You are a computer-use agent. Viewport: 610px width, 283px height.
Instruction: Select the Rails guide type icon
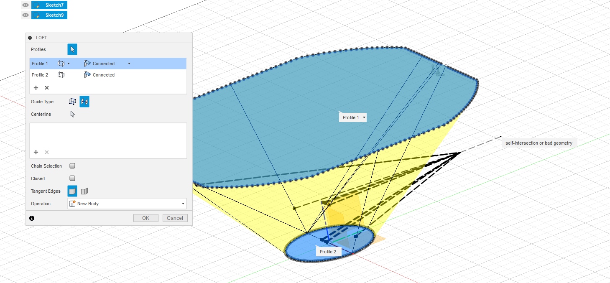point(72,102)
